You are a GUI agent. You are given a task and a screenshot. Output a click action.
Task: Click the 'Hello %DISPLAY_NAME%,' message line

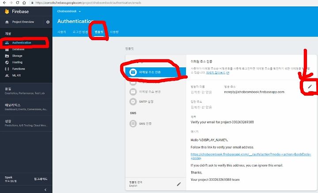click(x=209, y=140)
